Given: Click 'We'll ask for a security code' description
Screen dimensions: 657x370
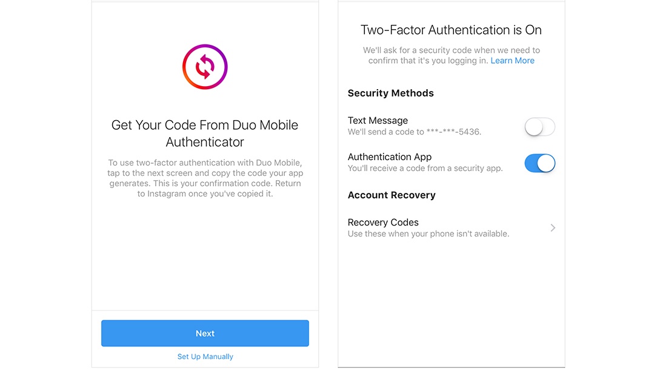Looking at the screenshot, I should 452,55.
